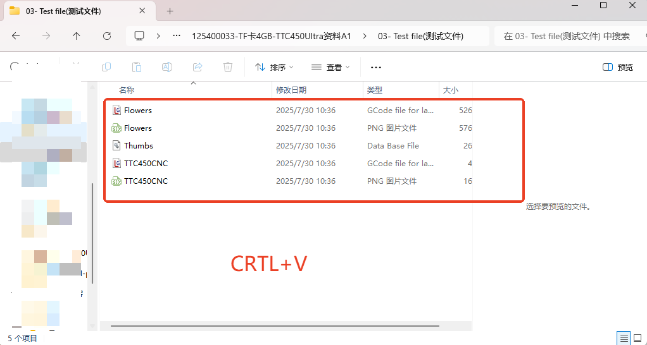Click the Copy icon in toolbar
Viewport: 647px width, 345px height.
(106, 67)
